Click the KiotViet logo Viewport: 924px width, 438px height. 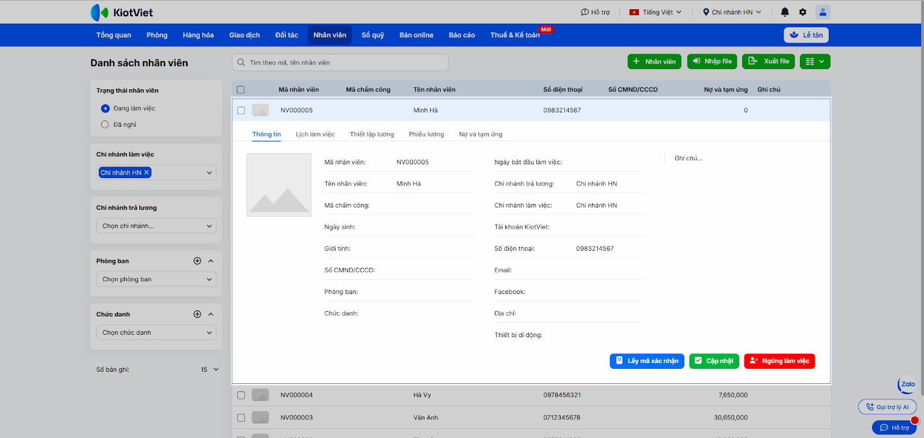point(122,12)
